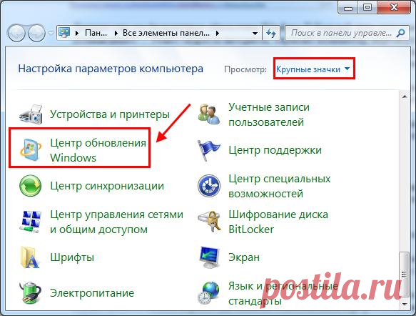This screenshot has width=416, height=316.
Task: Expand arrow after 'Пан...' breadcrumb
Action: (116, 33)
